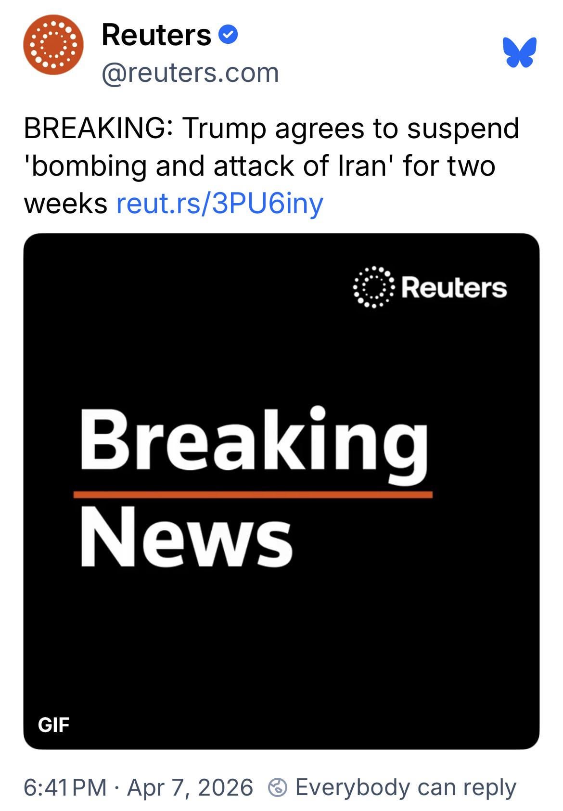Click the GIF badge on the media

click(54, 724)
